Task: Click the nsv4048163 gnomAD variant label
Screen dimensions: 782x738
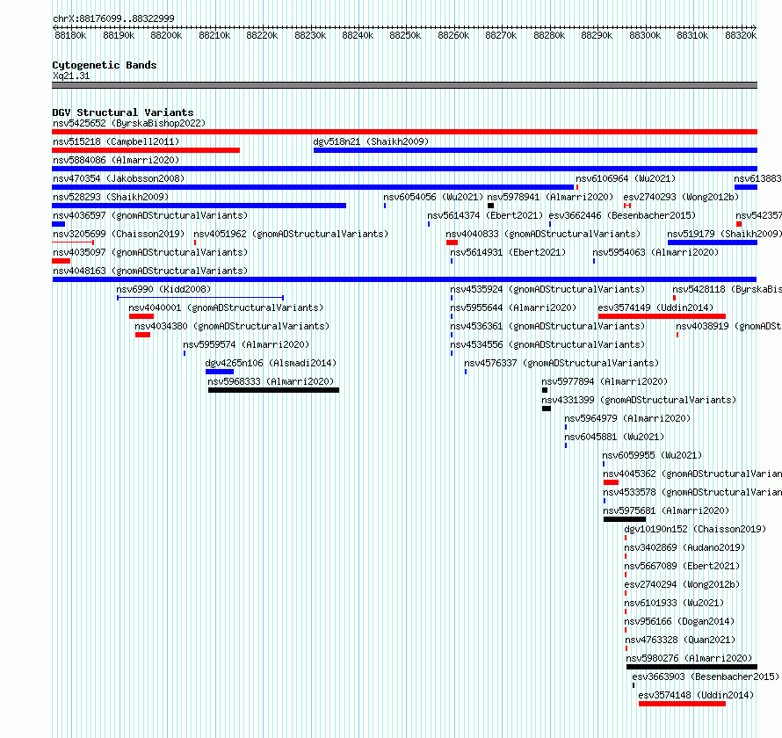Action: tap(150, 271)
